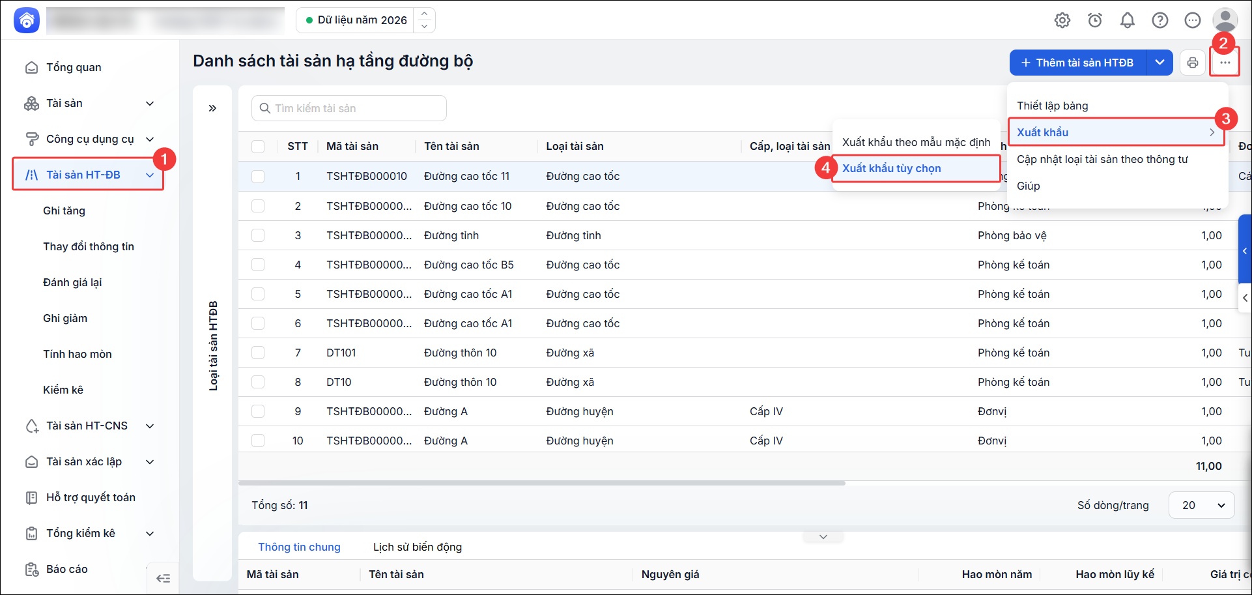Expand the Tài sản sidebar menu
Image resolution: width=1252 pixels, height=595 pixels.
150,104
